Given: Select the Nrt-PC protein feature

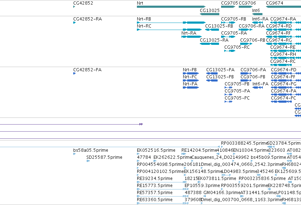Looking at the screenshot, I should tap(191, 80).
